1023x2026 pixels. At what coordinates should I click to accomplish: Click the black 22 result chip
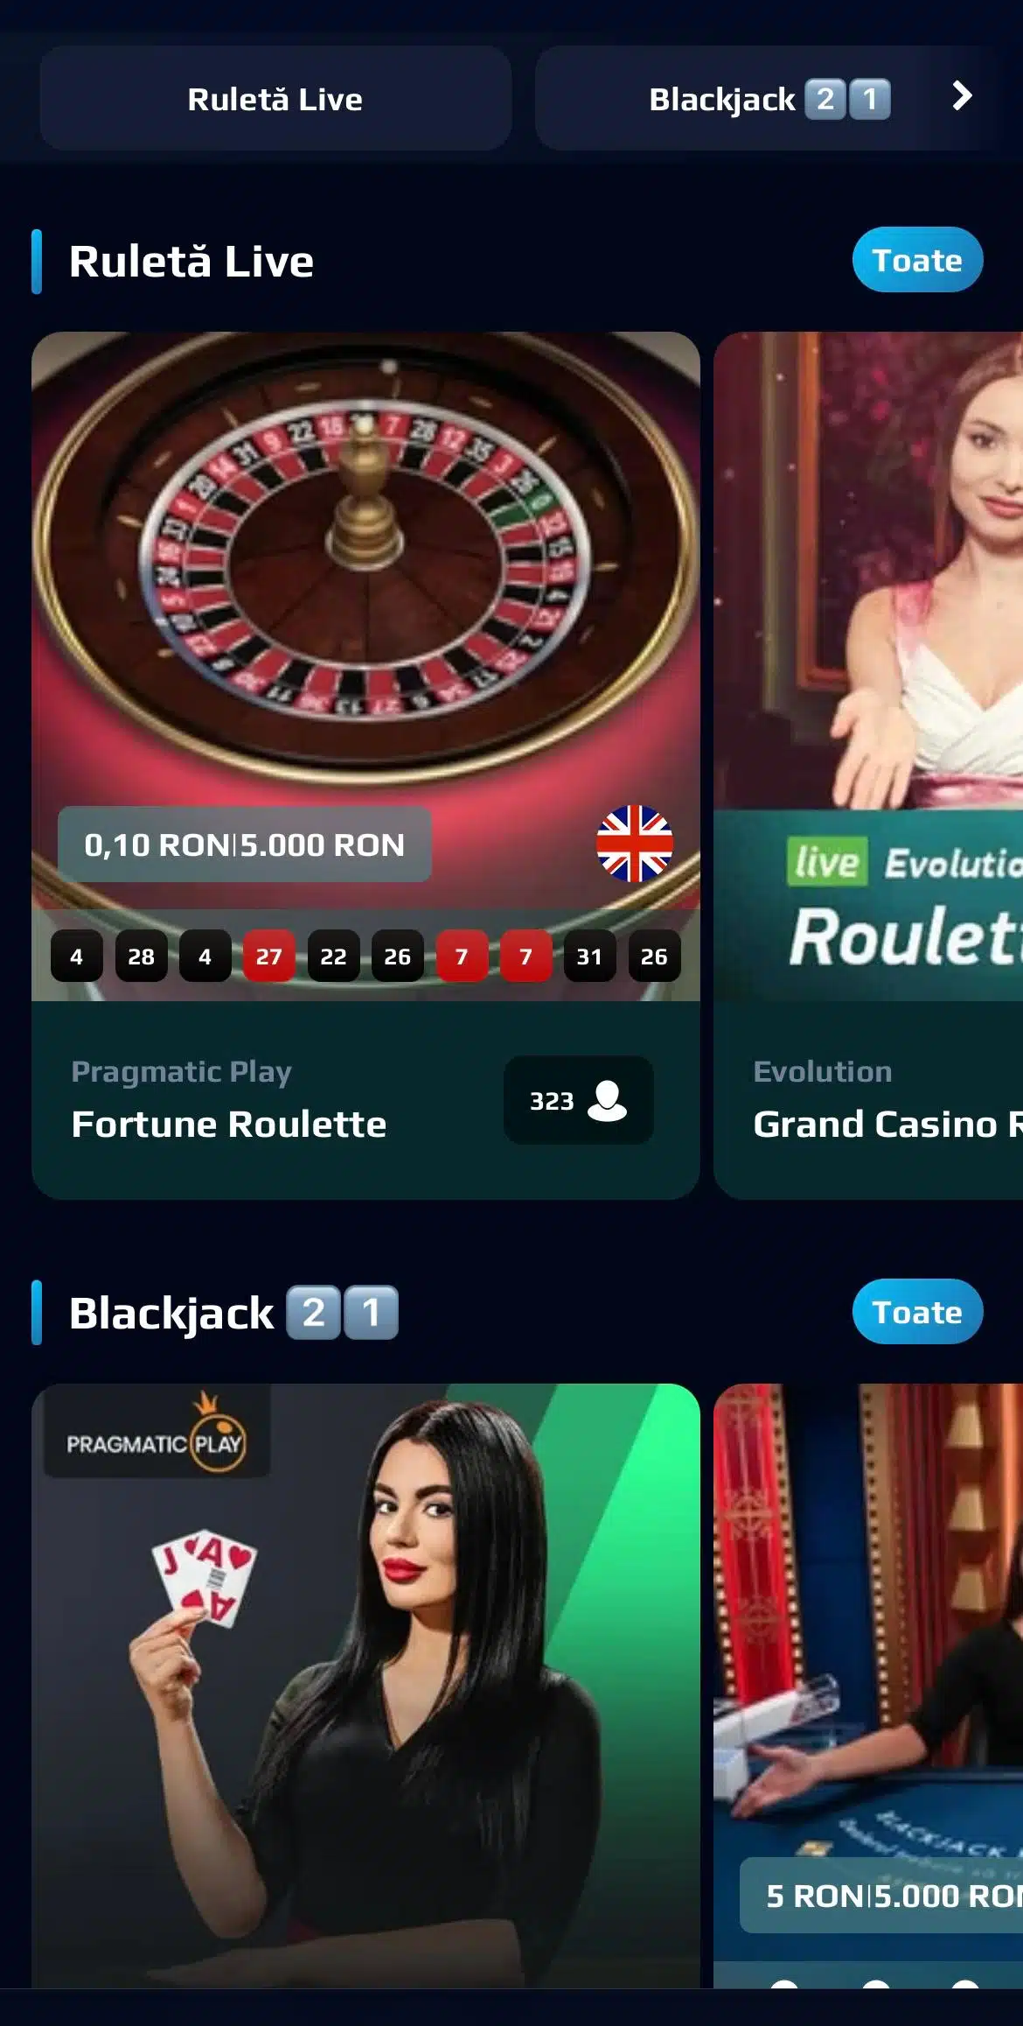pyautogui.click(x=333, y=956)
